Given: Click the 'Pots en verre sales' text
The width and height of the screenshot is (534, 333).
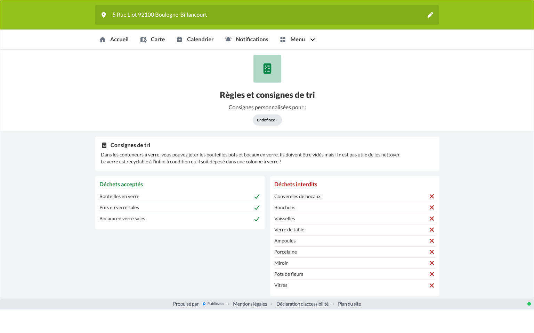Looking at the screenshot, I should coord(119,207).
